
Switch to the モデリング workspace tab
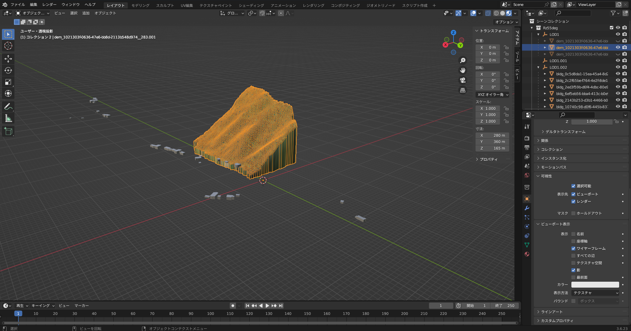pos(140,5)
